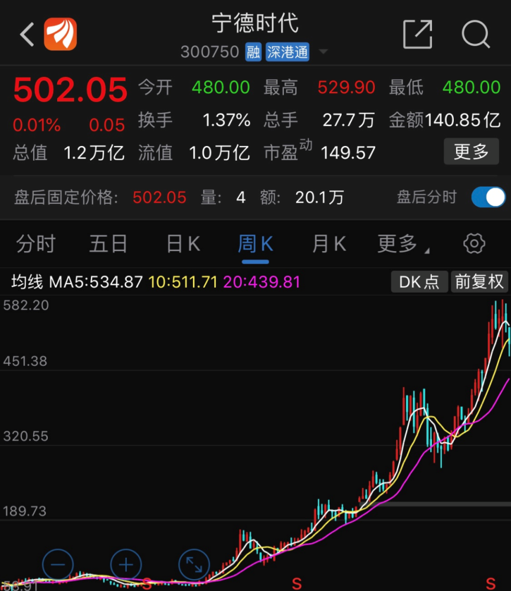Tap stock code 300750
The width and height of the screenshot is (511, 591).
[x=209, y=52]
